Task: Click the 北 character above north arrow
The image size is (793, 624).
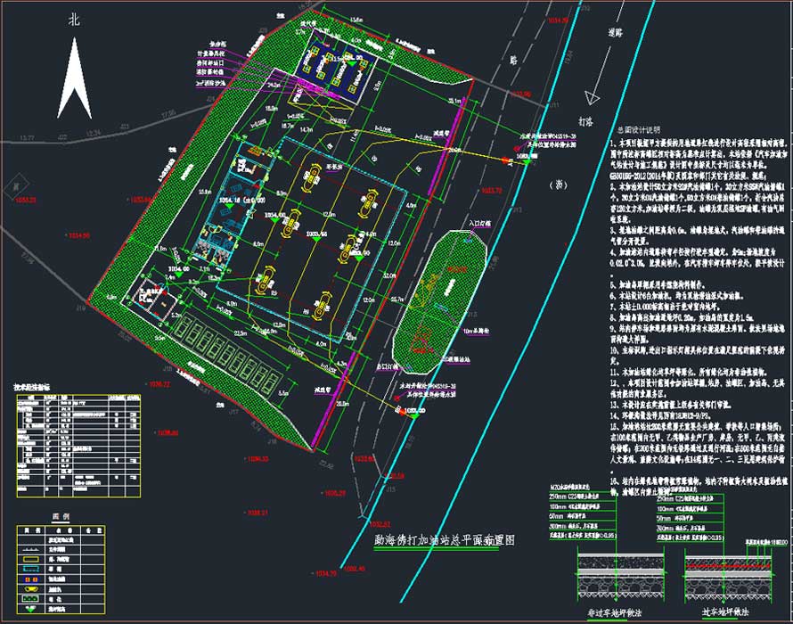Action: 74,21
